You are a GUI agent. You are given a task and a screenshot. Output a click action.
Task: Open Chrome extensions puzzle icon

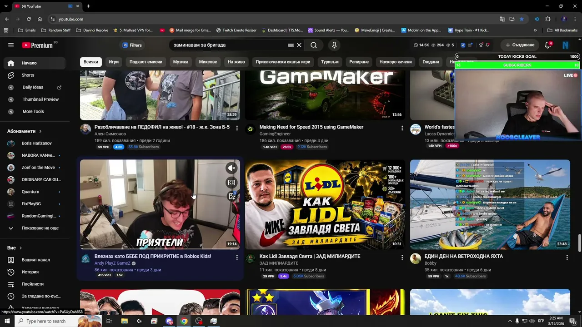click(548, 19)
